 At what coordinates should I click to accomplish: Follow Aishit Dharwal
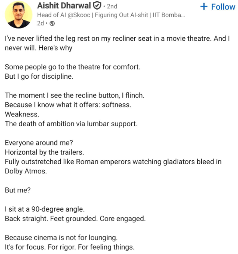coord(217,7)
